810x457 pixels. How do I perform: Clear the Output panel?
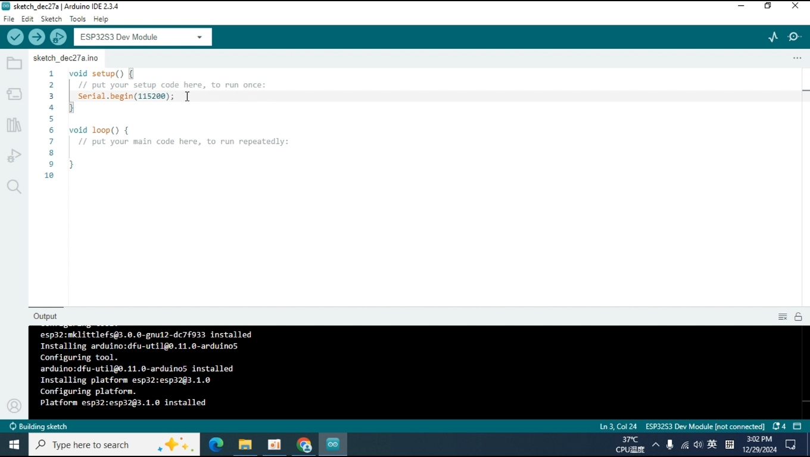[x=783, y=317]
